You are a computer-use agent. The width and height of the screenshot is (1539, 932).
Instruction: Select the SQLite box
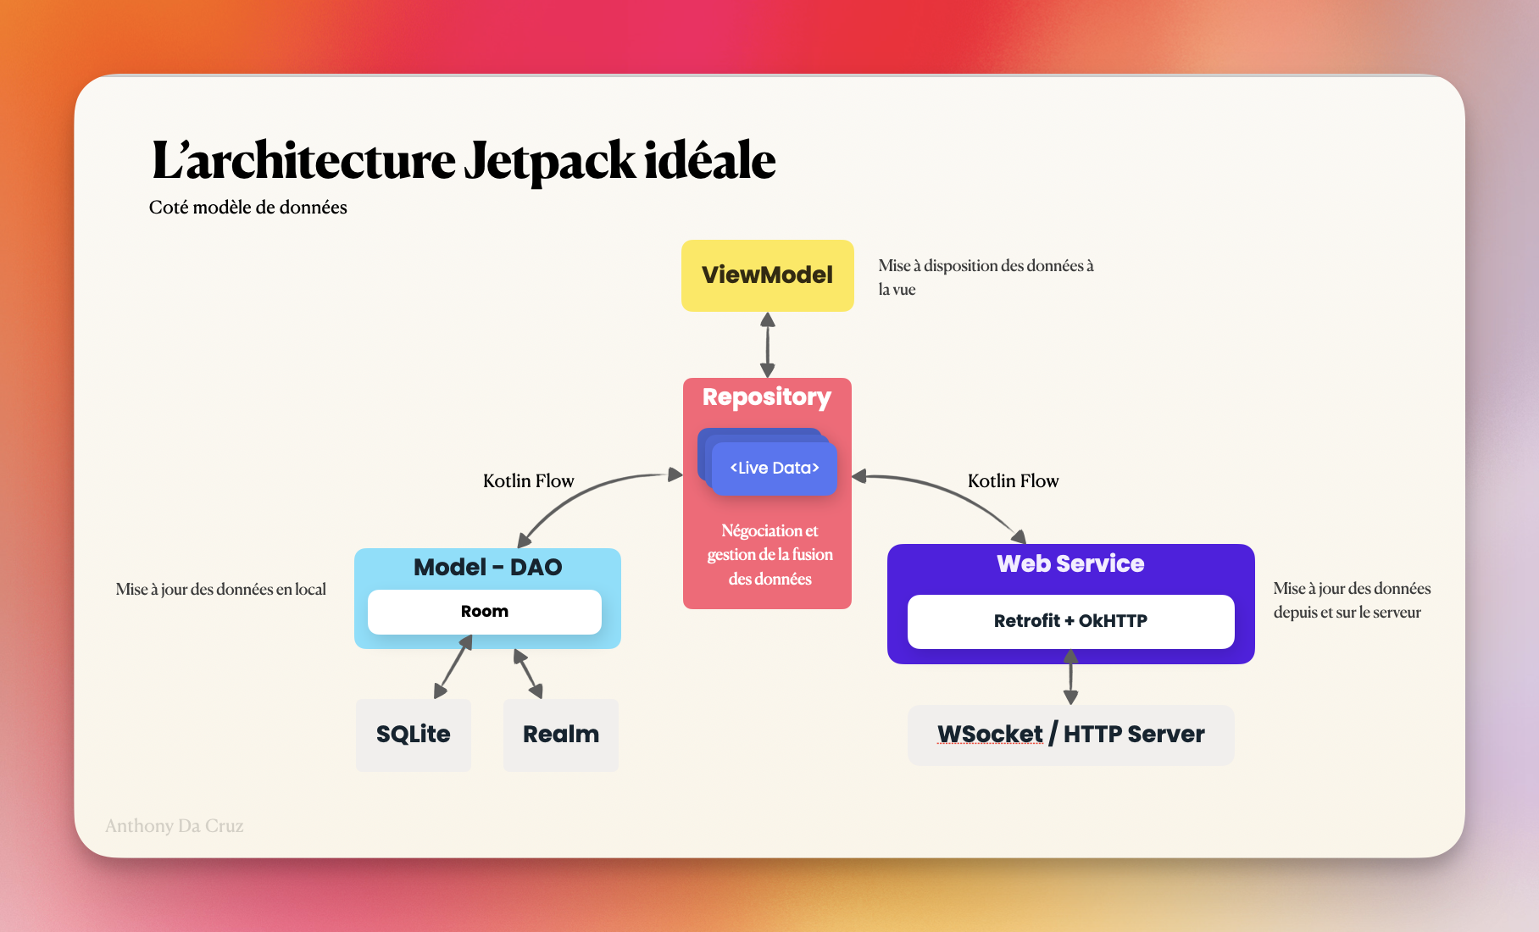(x=413, y=735)
